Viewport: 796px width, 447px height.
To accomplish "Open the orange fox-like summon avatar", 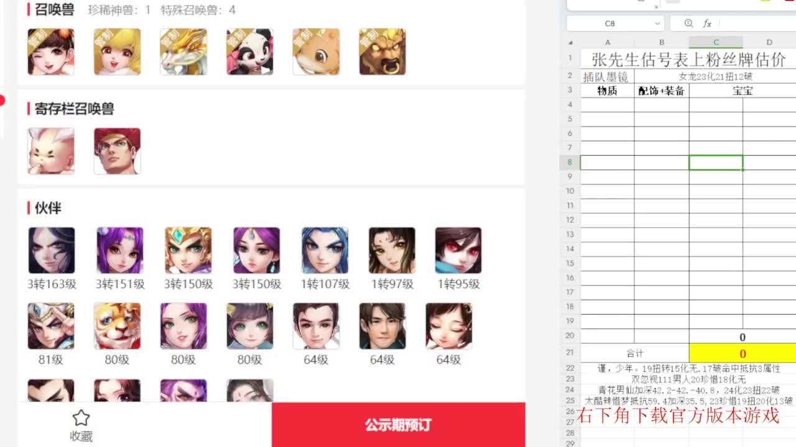I will [x=316, y=52].
